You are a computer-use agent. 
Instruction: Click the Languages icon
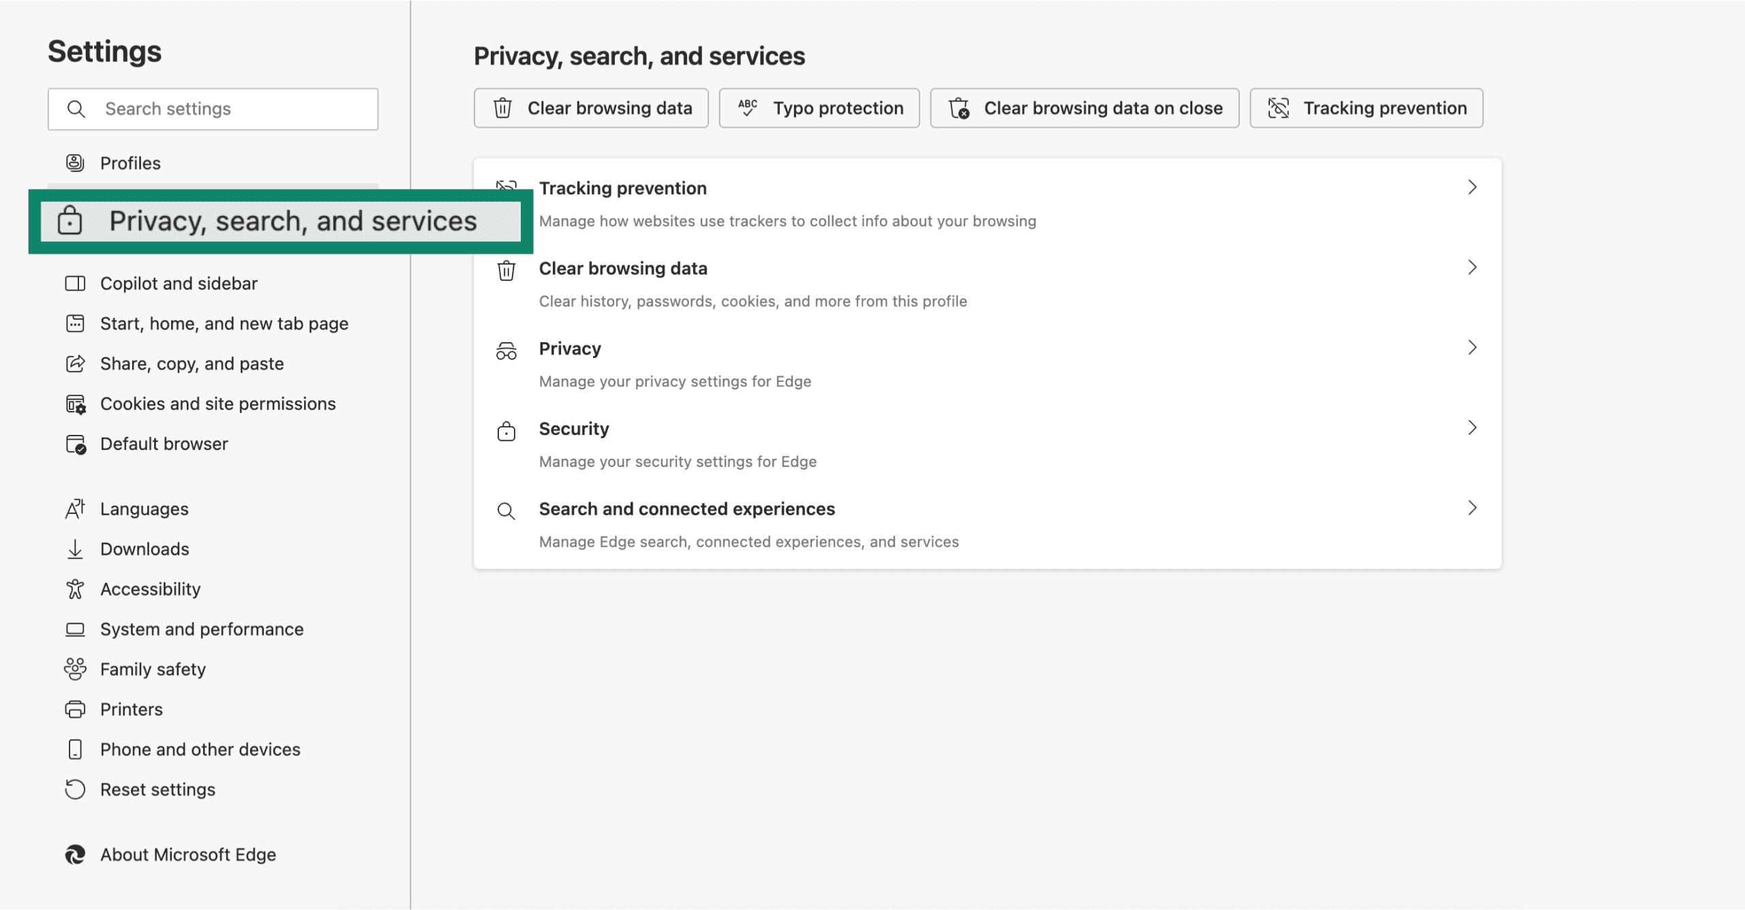pyautogui.click(x=75, y=508)
